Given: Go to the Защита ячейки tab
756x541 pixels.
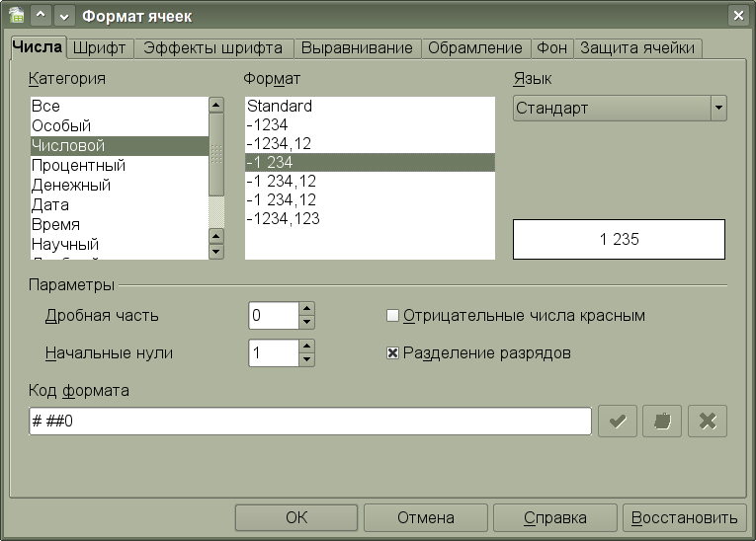Looking at the screenshot, I should pos(637,47).
